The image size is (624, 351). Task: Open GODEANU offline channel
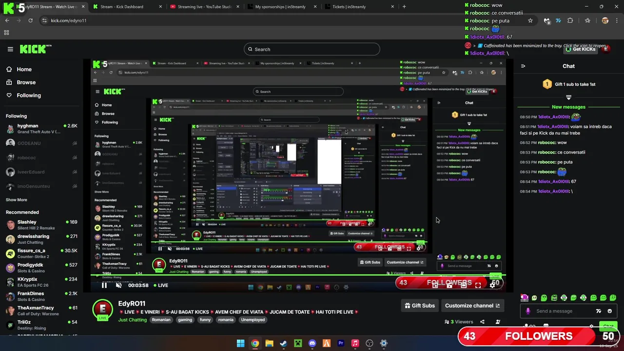[41, 143]
